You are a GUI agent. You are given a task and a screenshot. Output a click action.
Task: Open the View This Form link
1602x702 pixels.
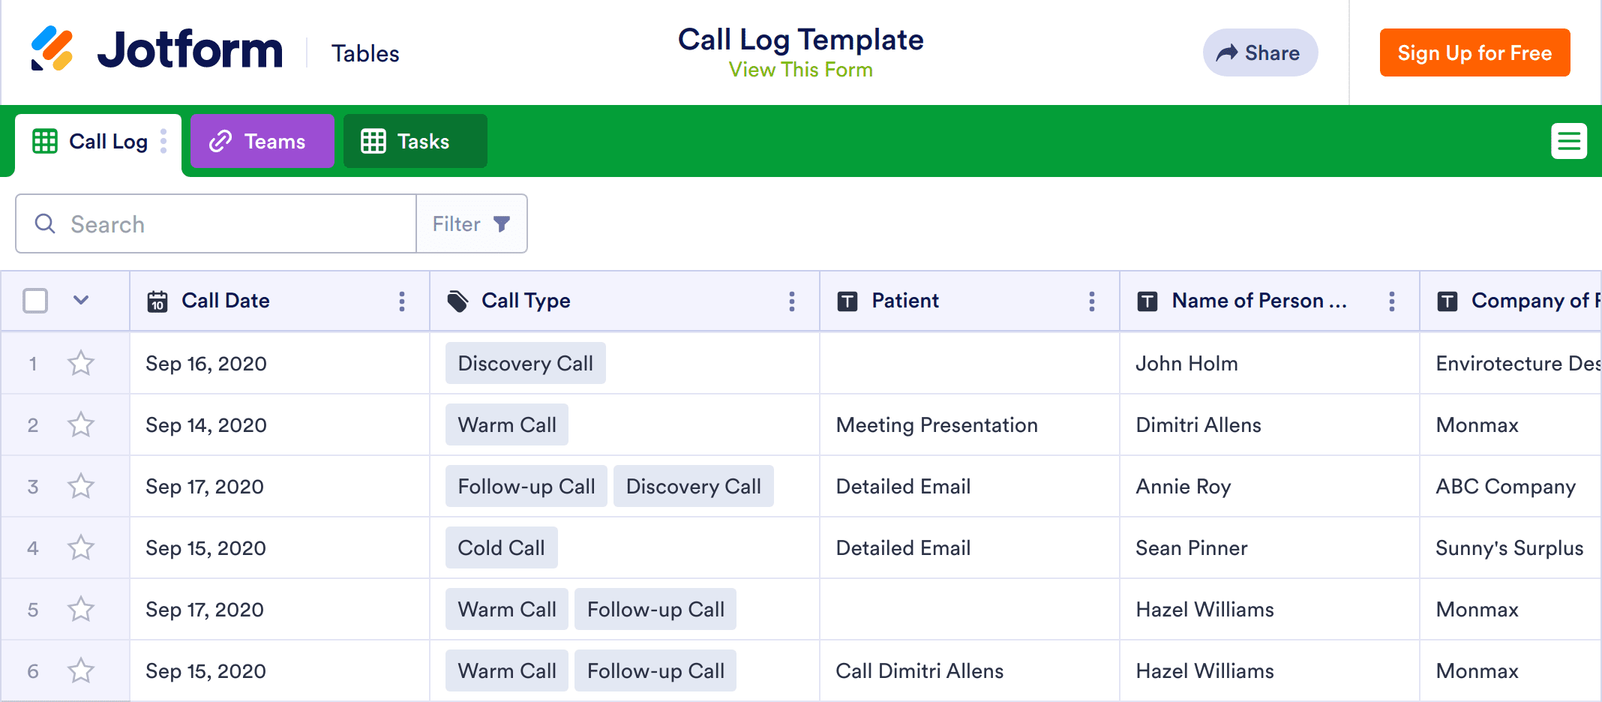click(x=800, y=70)
